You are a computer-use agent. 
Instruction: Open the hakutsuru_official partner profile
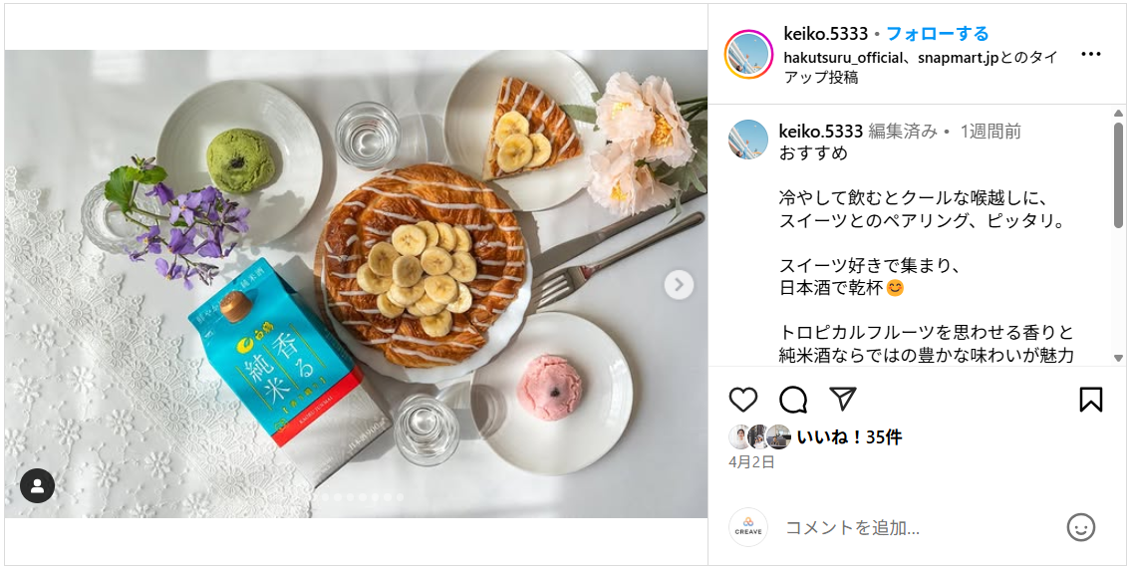(x=843, y=58)
